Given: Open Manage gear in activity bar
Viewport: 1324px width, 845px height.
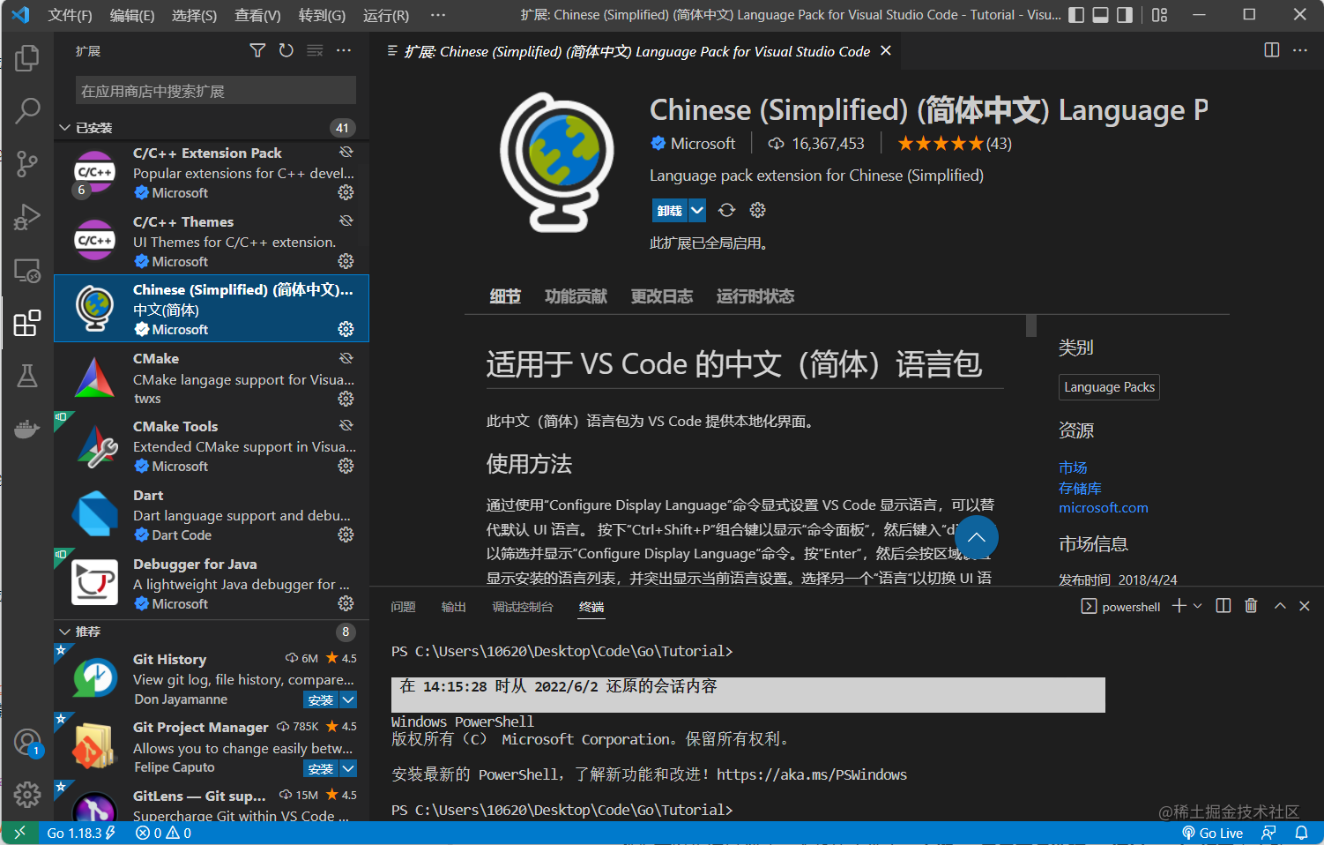Looking at the screenshot, I should pos(27,795).
